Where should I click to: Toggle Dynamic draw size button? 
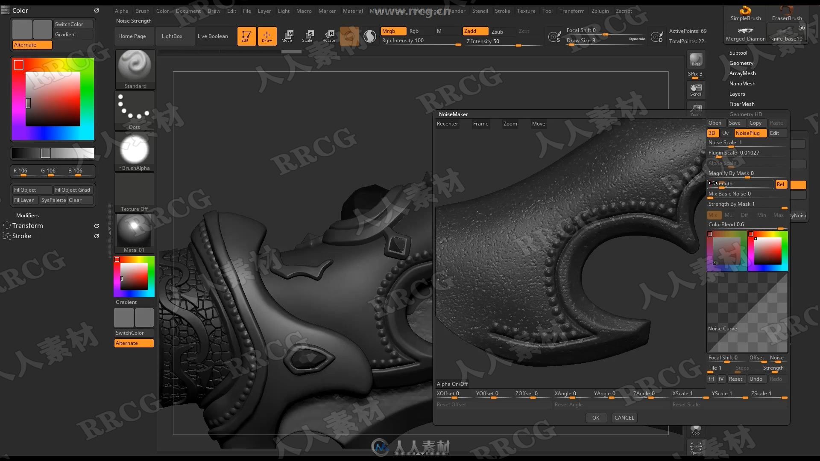(x=636, y=38)
